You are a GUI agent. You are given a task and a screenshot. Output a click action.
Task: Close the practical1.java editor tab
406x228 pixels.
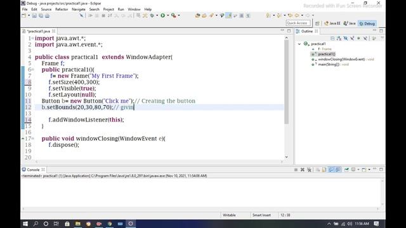(x=53, y=31)
